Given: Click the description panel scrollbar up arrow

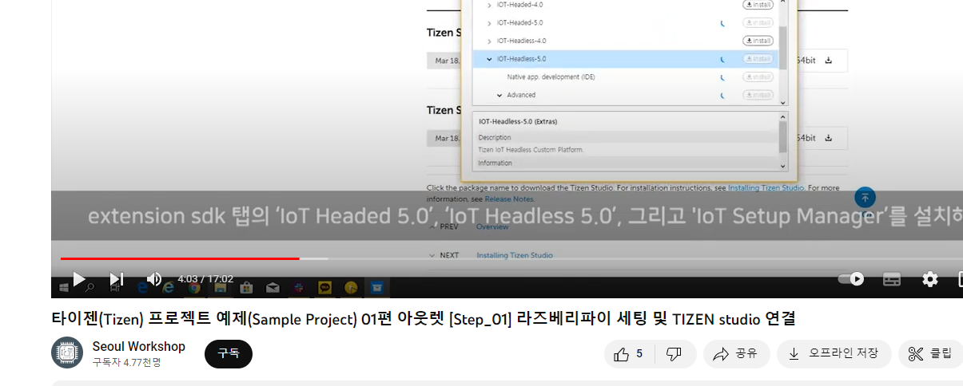Looking at the screenshot, I should [783, 117].
